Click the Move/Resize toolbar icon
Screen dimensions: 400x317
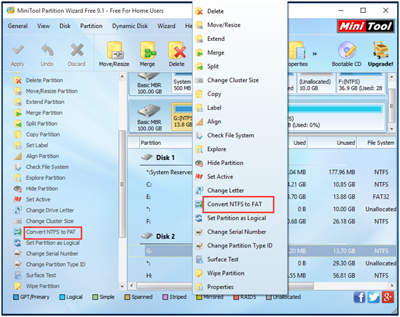(114, 54)
